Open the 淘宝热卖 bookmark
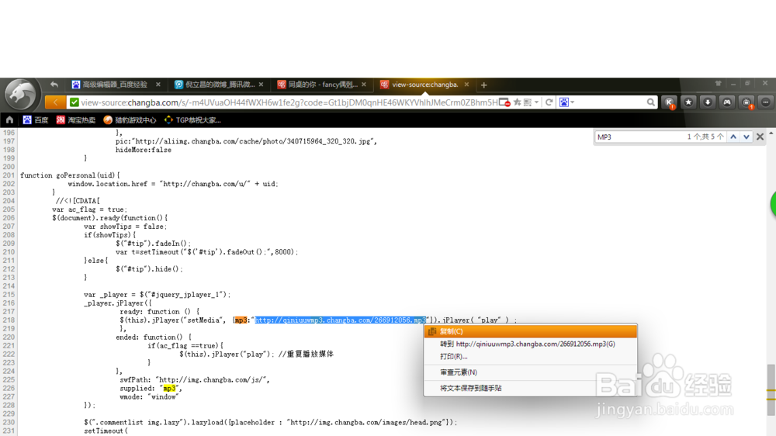The image size is (776, 436). (76, 119)
